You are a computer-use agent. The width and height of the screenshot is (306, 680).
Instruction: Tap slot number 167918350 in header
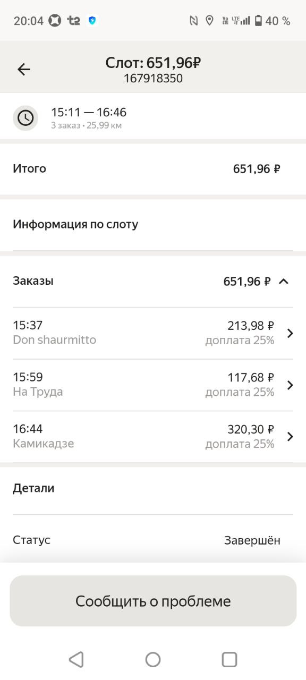coord(153,79)
